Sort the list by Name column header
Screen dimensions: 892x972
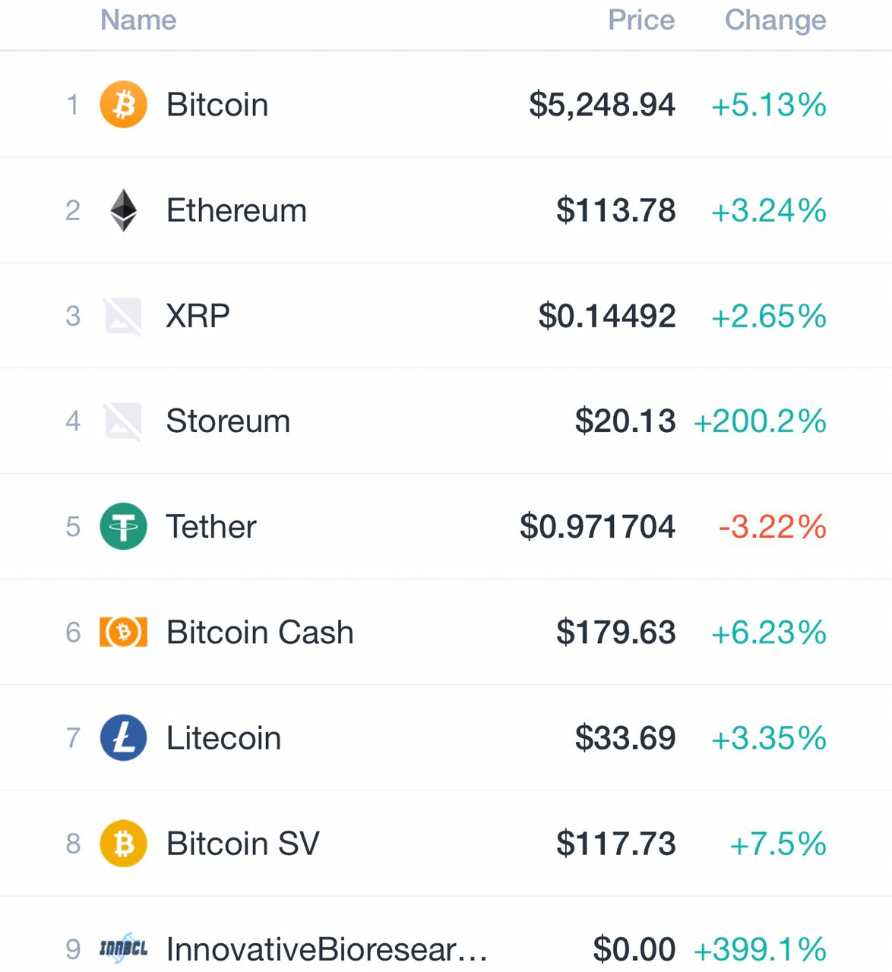[138, 20]
